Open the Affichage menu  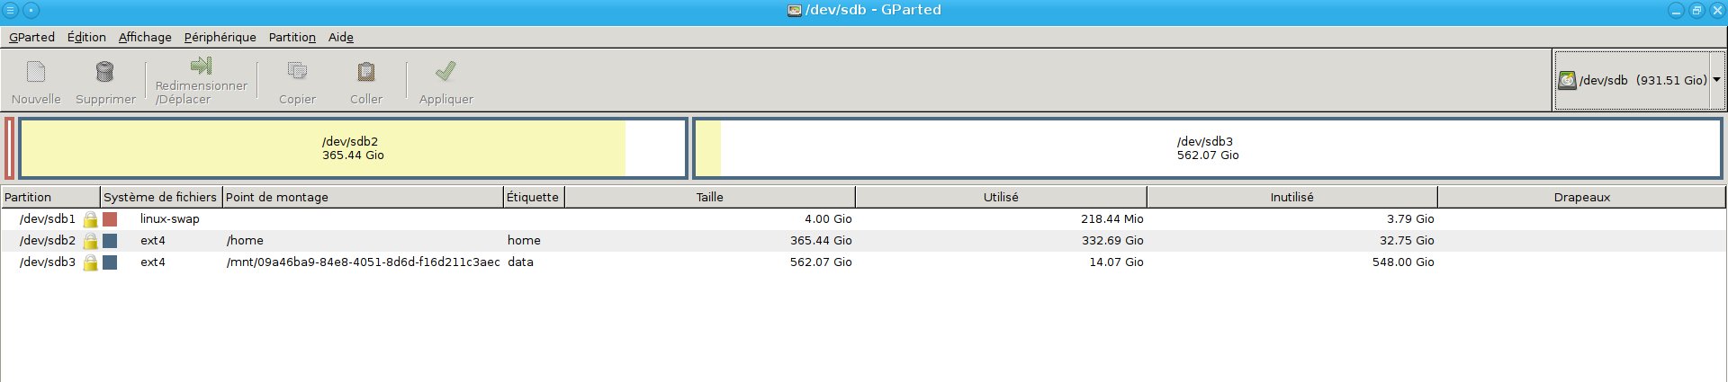tap(145, 37)
